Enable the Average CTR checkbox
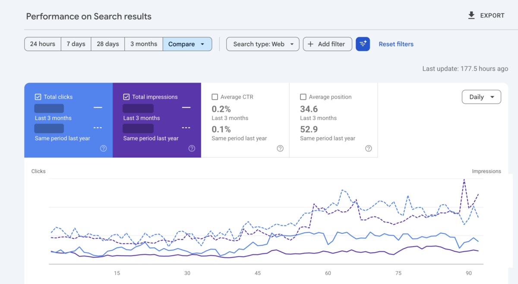The height and width of the screenshot is (284, 518). click(215, 97)
